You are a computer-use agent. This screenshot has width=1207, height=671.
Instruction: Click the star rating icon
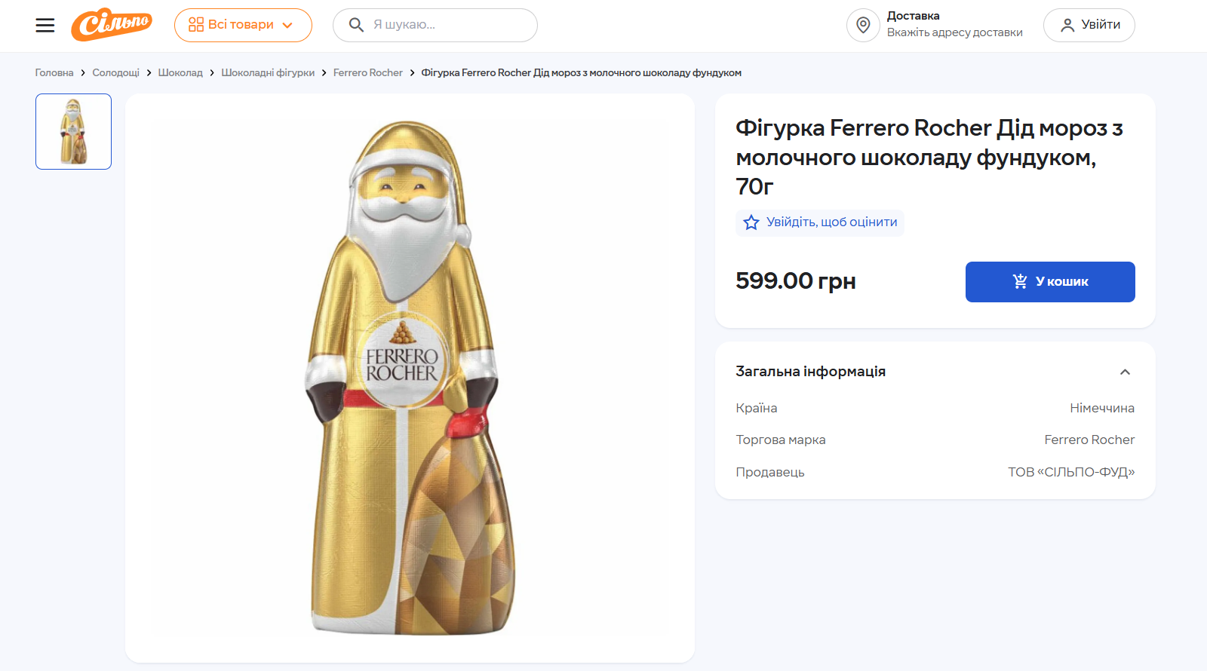pos(751,222)
